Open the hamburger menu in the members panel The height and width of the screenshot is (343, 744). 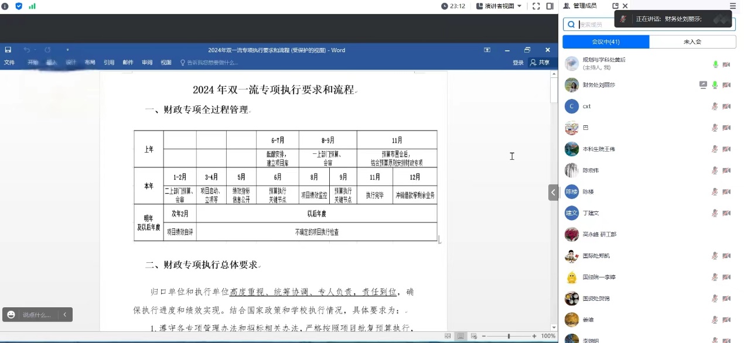pyautogui.click(x=732, y=6)
